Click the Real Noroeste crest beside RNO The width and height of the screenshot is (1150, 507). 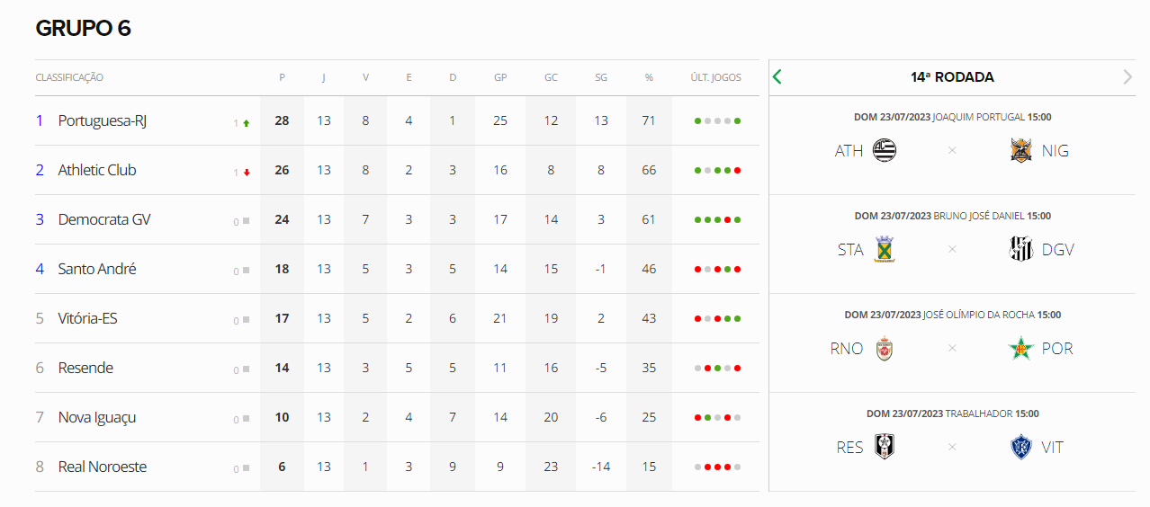(885, 348)
